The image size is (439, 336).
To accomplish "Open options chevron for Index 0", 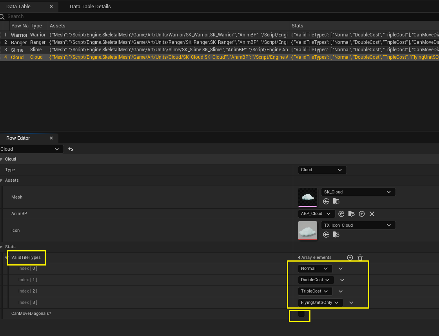I will coord(341,269).
